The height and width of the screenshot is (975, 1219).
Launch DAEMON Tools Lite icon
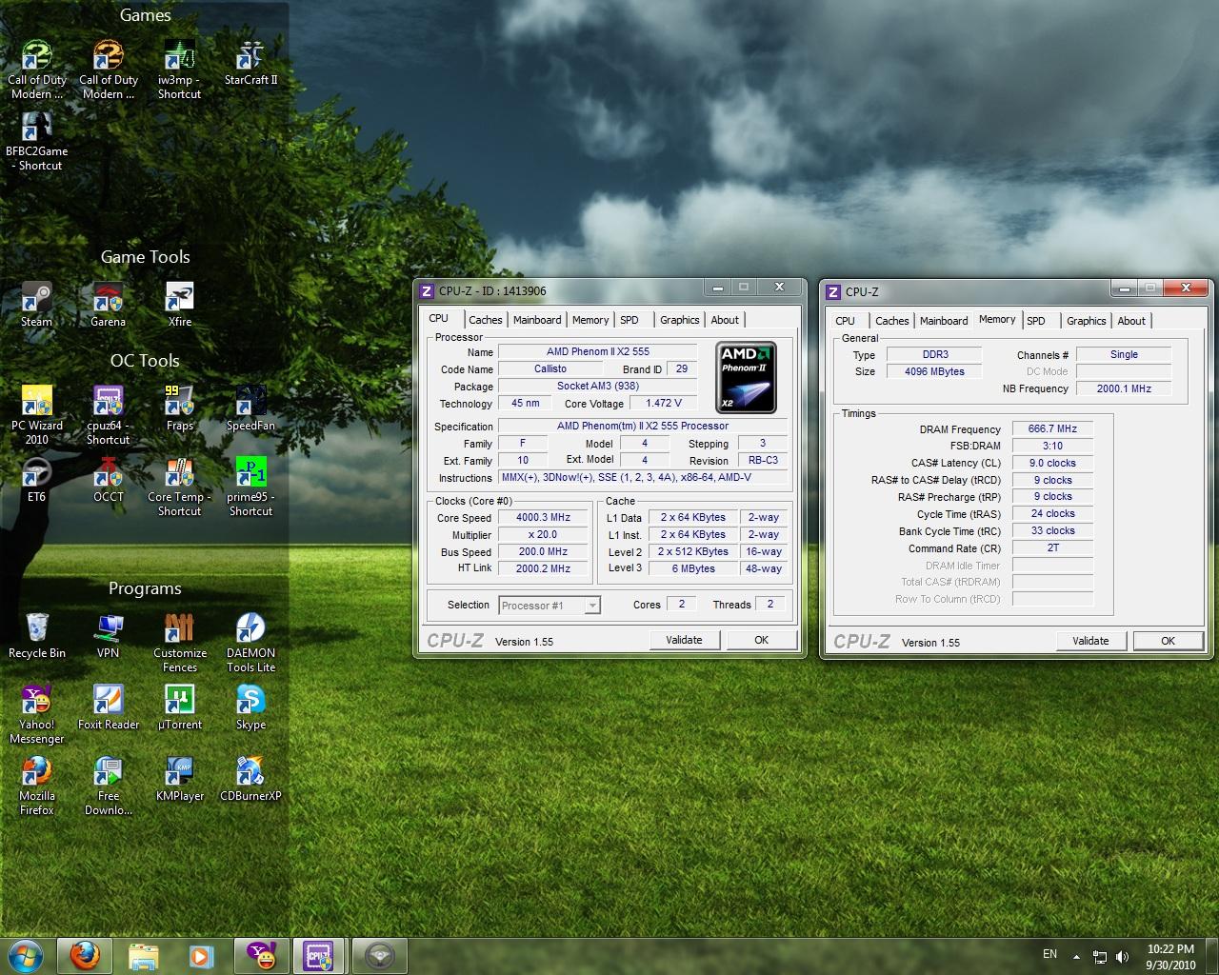pyautogui.click(x=250, y=643)
